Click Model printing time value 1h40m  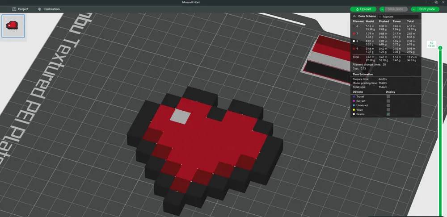point(383,83)
